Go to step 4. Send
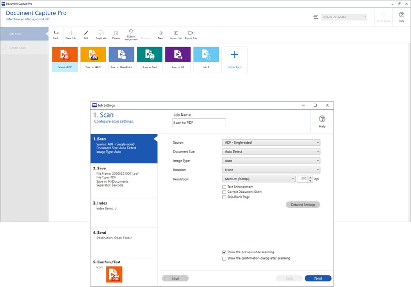Screen dimensions: 411x287 point(124,242)
